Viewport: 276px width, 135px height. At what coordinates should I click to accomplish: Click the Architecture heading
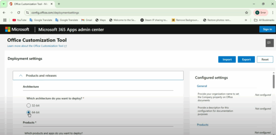(x=31, y=87)
